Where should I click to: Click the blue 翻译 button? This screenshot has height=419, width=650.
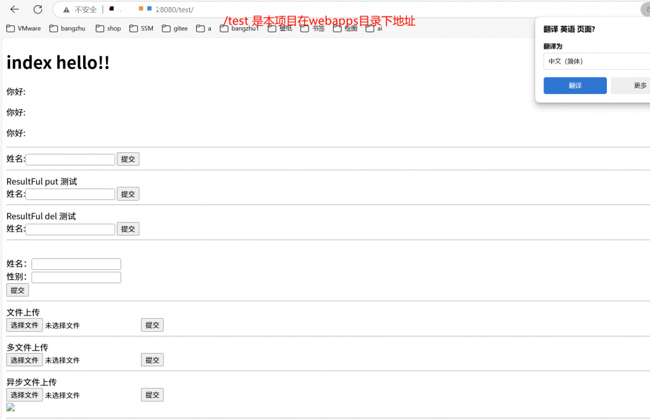574,86
